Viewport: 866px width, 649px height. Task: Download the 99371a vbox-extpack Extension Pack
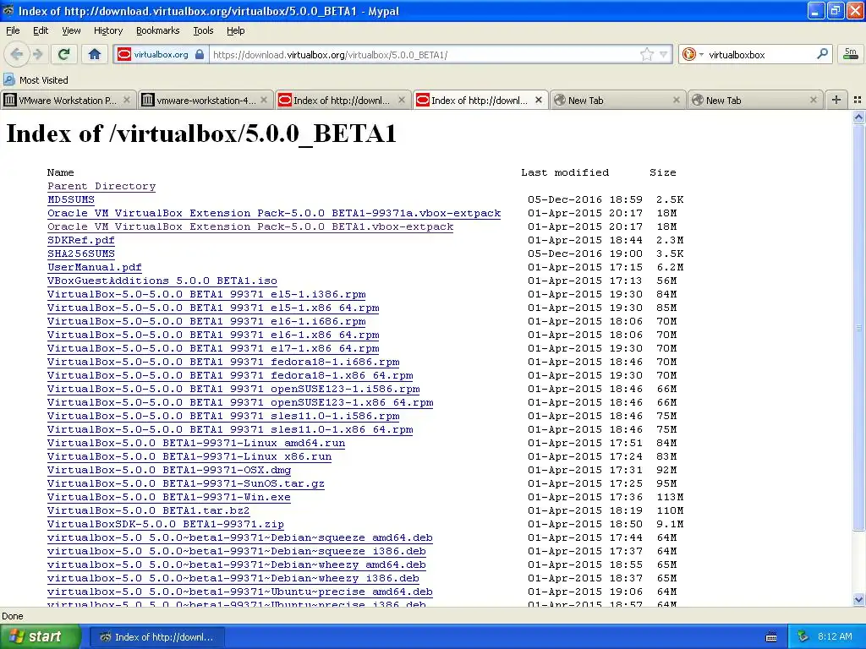[274, 213]
